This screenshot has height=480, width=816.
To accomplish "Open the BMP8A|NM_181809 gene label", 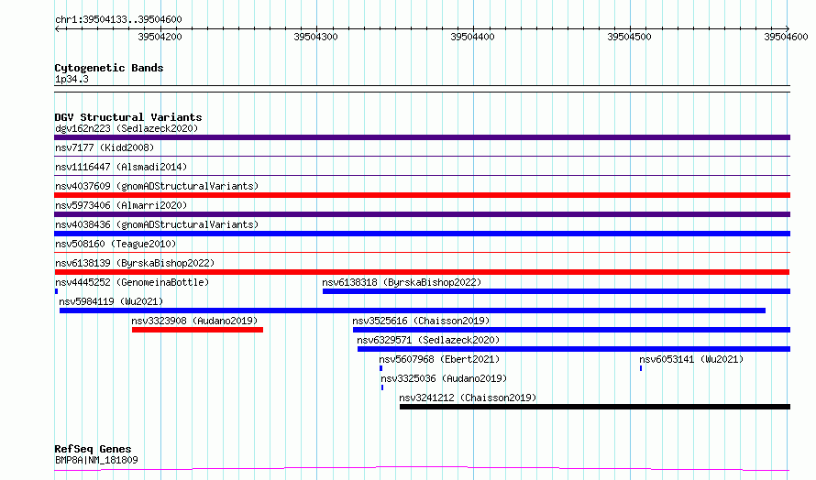I will (x=97, y=460).
